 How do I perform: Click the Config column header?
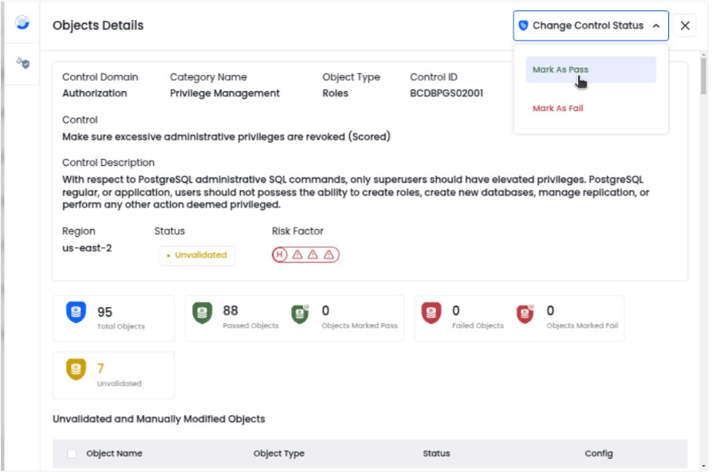point(598,453)
